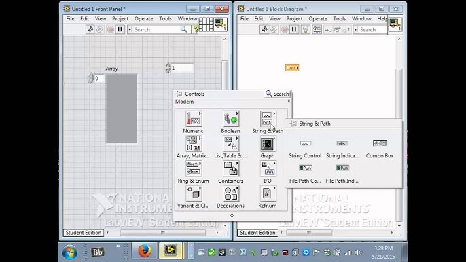The width and height of the screenshot is (466, 262).
Task: Pin the Controls palette open
Action: [x=179, y=94]
